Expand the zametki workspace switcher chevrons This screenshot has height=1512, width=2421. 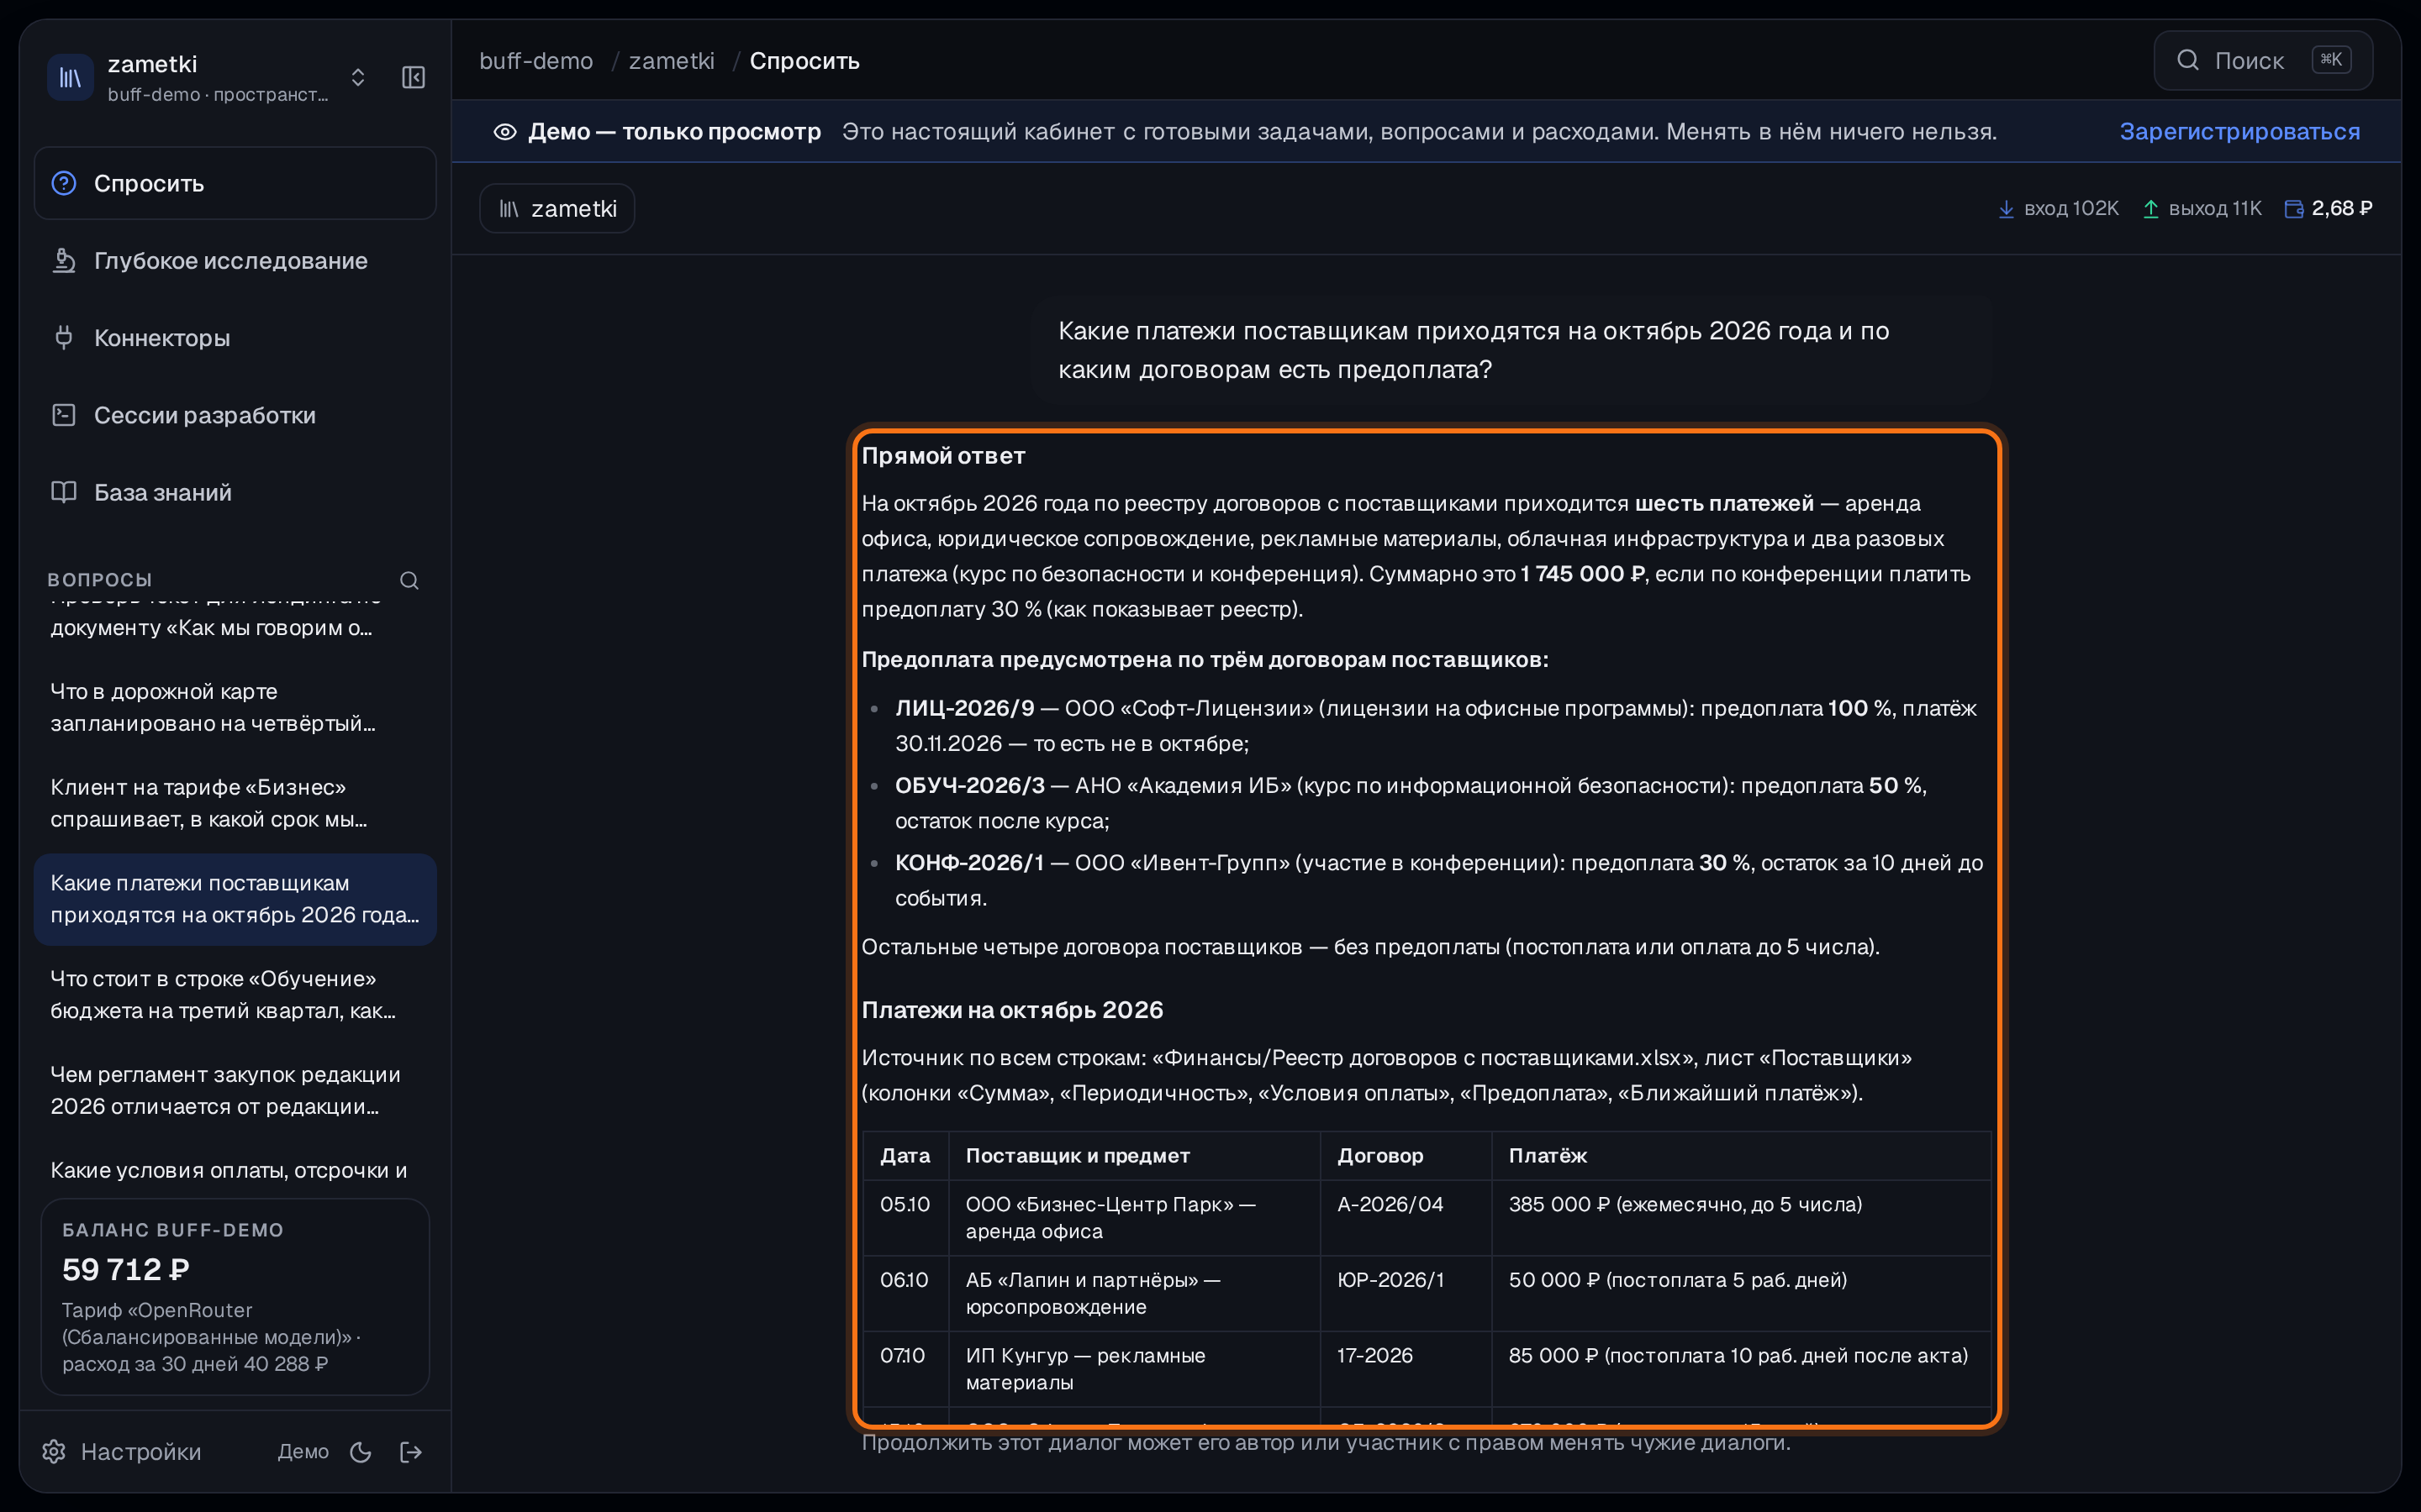point(358,77)
